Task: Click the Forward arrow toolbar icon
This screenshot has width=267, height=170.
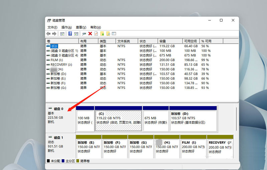Action: point(54,34)
